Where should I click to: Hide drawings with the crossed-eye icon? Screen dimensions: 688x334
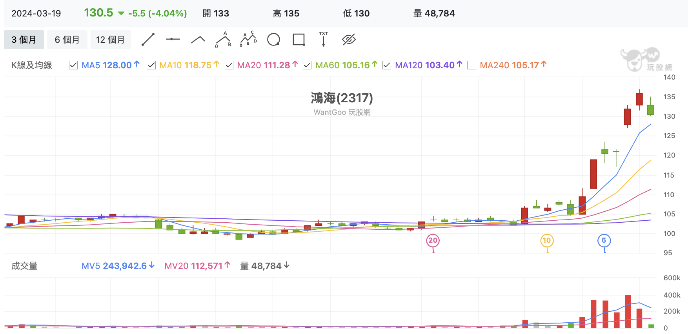pos(349,39)
